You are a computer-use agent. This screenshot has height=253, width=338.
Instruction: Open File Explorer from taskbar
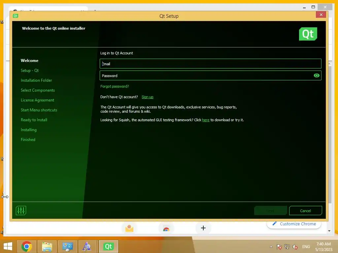click(47, 246)
